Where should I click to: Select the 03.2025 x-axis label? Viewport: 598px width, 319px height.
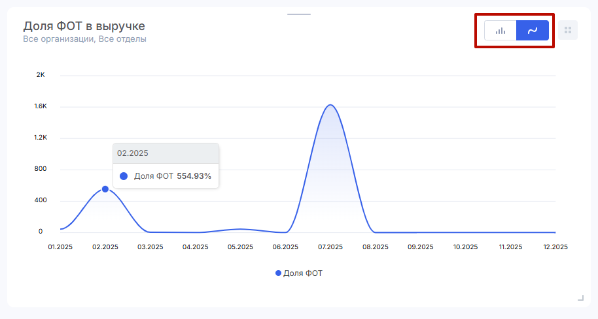tap(150, 247)
